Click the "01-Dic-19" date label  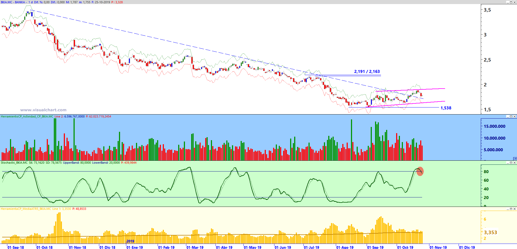(x=467, y=247)
